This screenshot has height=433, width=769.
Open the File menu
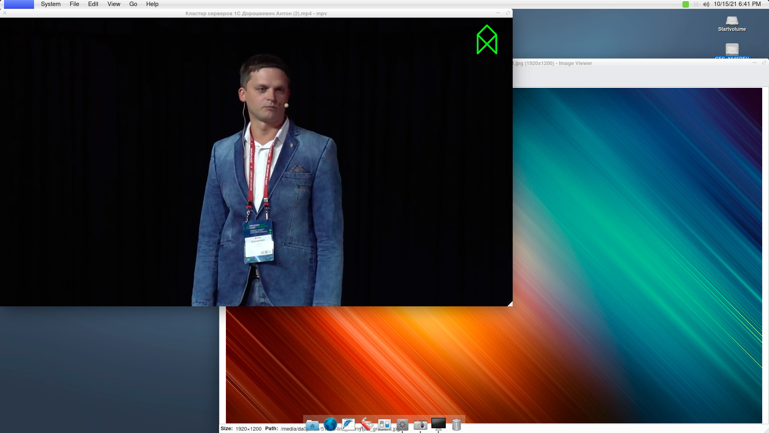(74, 4)
